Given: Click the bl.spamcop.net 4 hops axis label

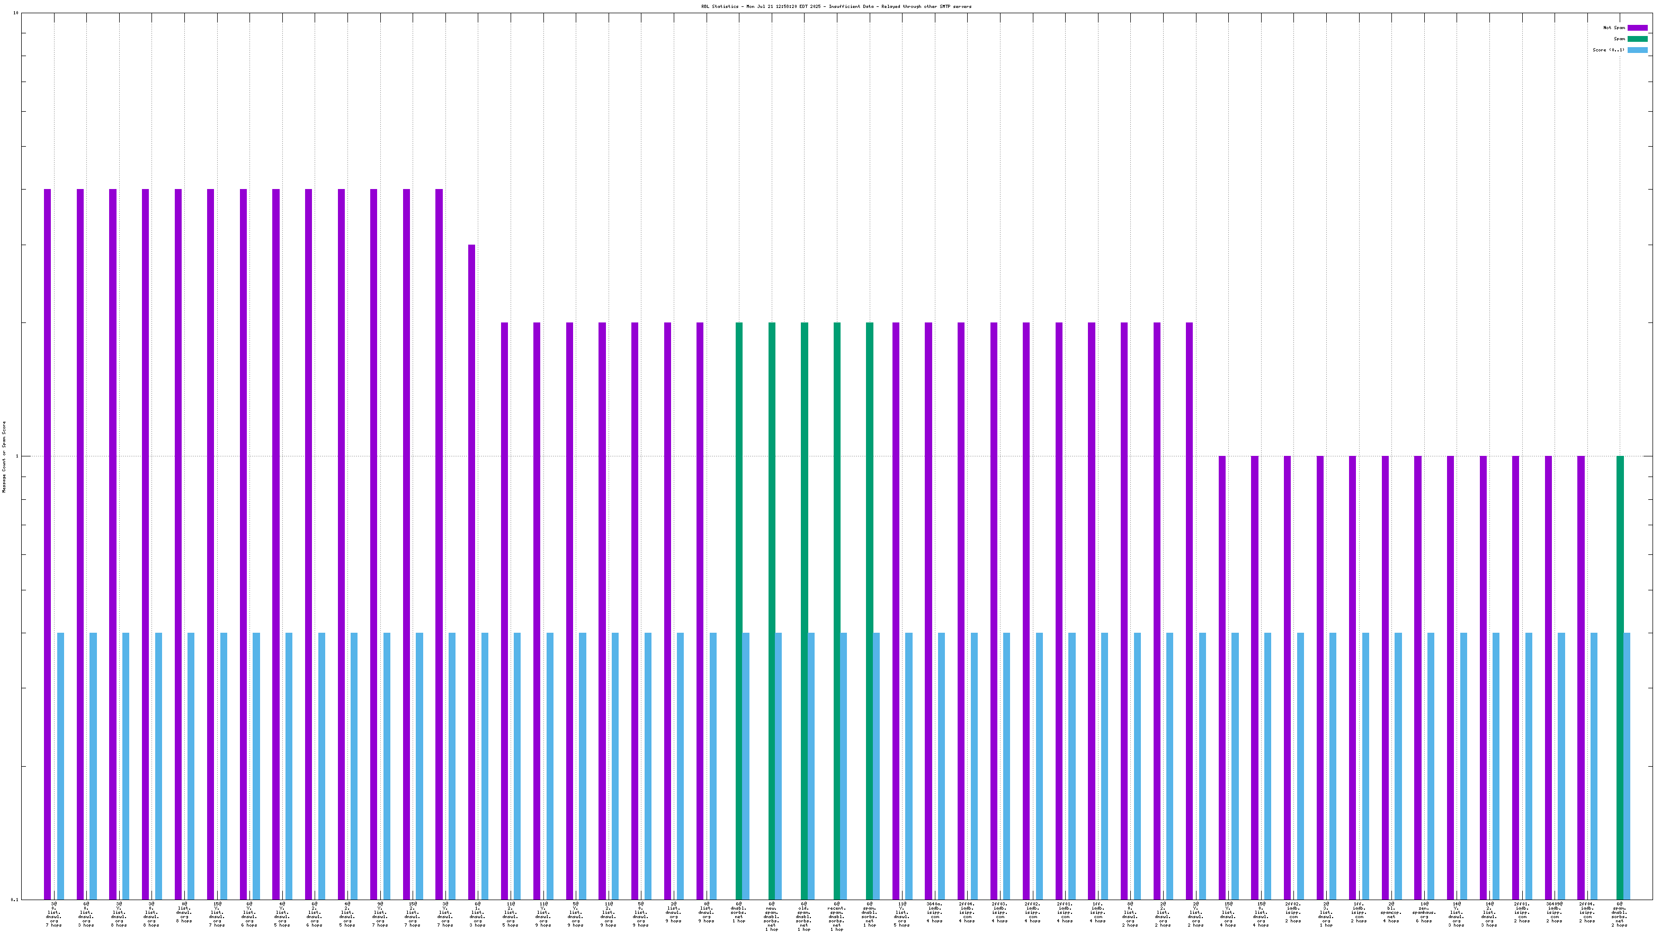Looking at the screenshot, I should tap(1391, 913).
